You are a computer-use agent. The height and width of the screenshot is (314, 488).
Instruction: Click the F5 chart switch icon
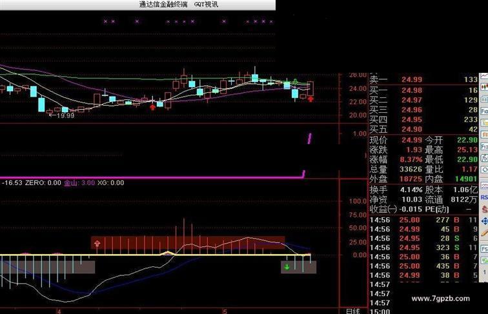pos(484,249)
